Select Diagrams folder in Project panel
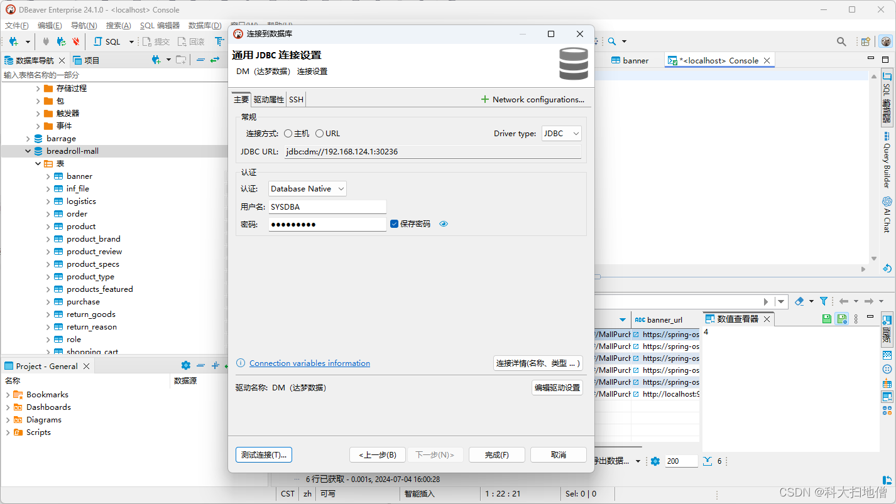 44,420
